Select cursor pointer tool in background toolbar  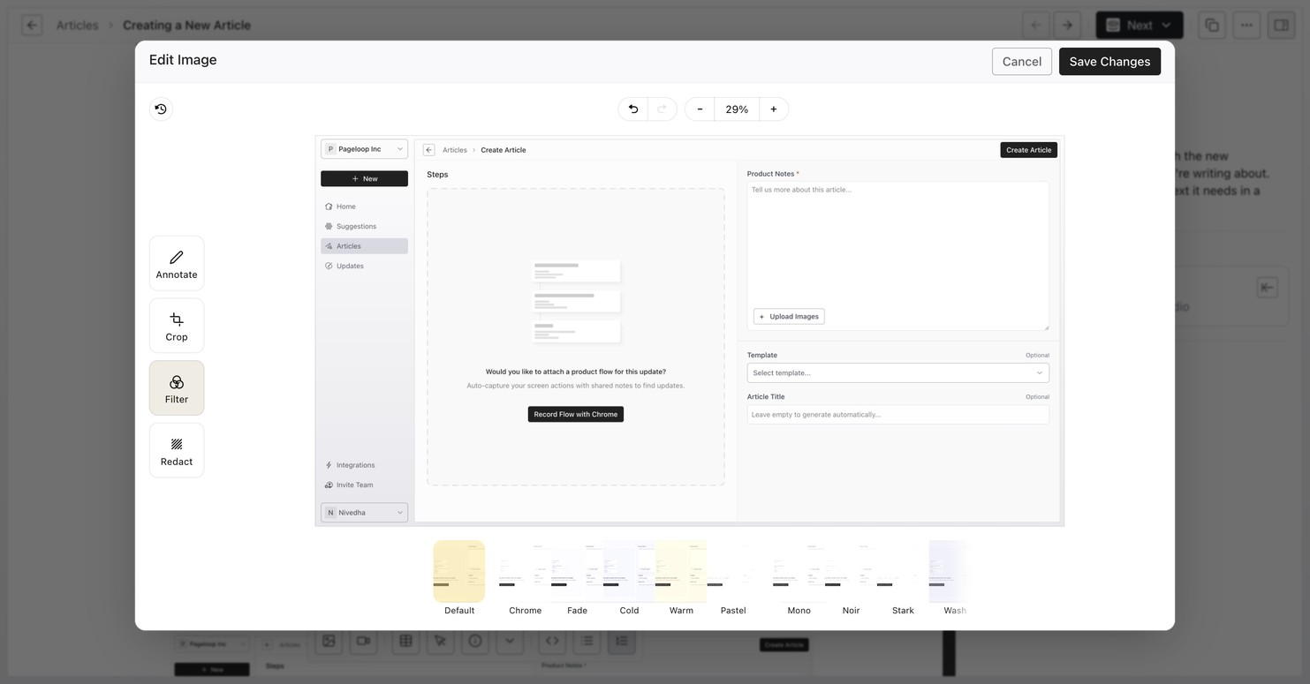(441, 641)
